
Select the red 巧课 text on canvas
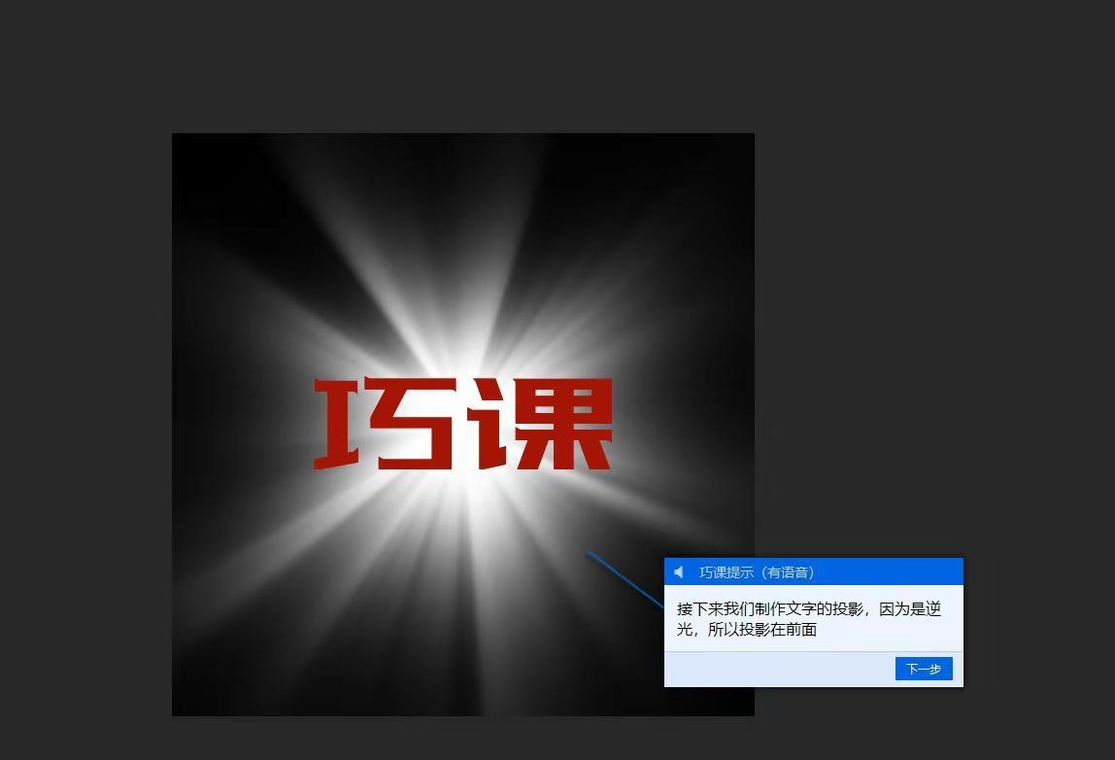click(463, 424)
